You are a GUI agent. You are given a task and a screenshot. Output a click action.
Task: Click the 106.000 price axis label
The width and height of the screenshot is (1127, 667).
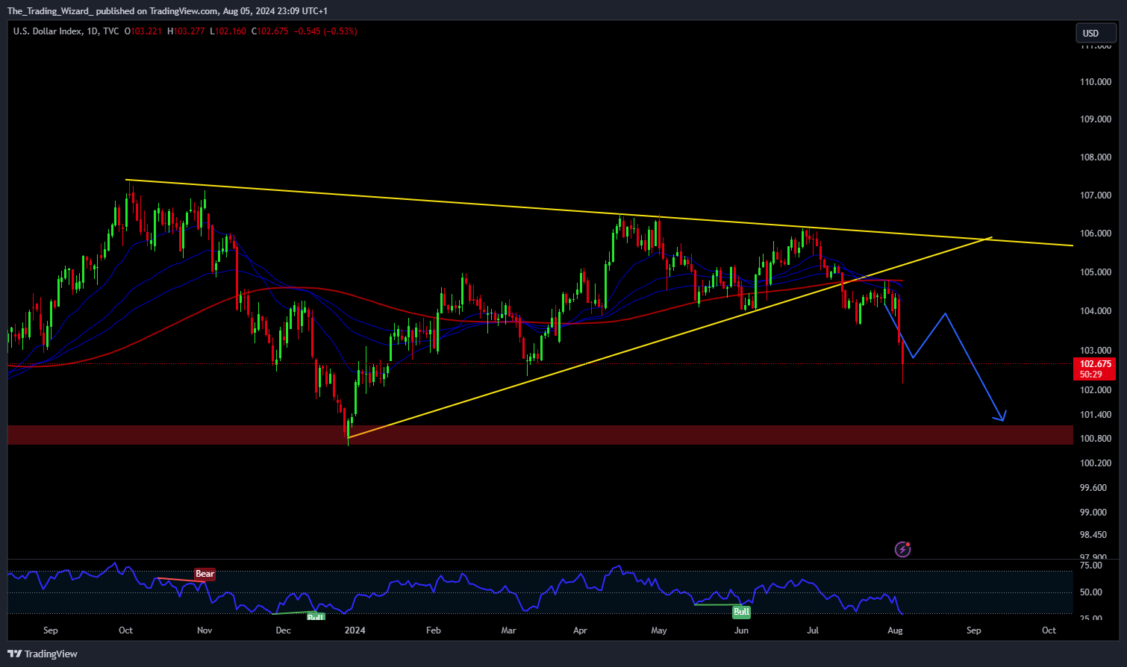[x=1095, y=234]
